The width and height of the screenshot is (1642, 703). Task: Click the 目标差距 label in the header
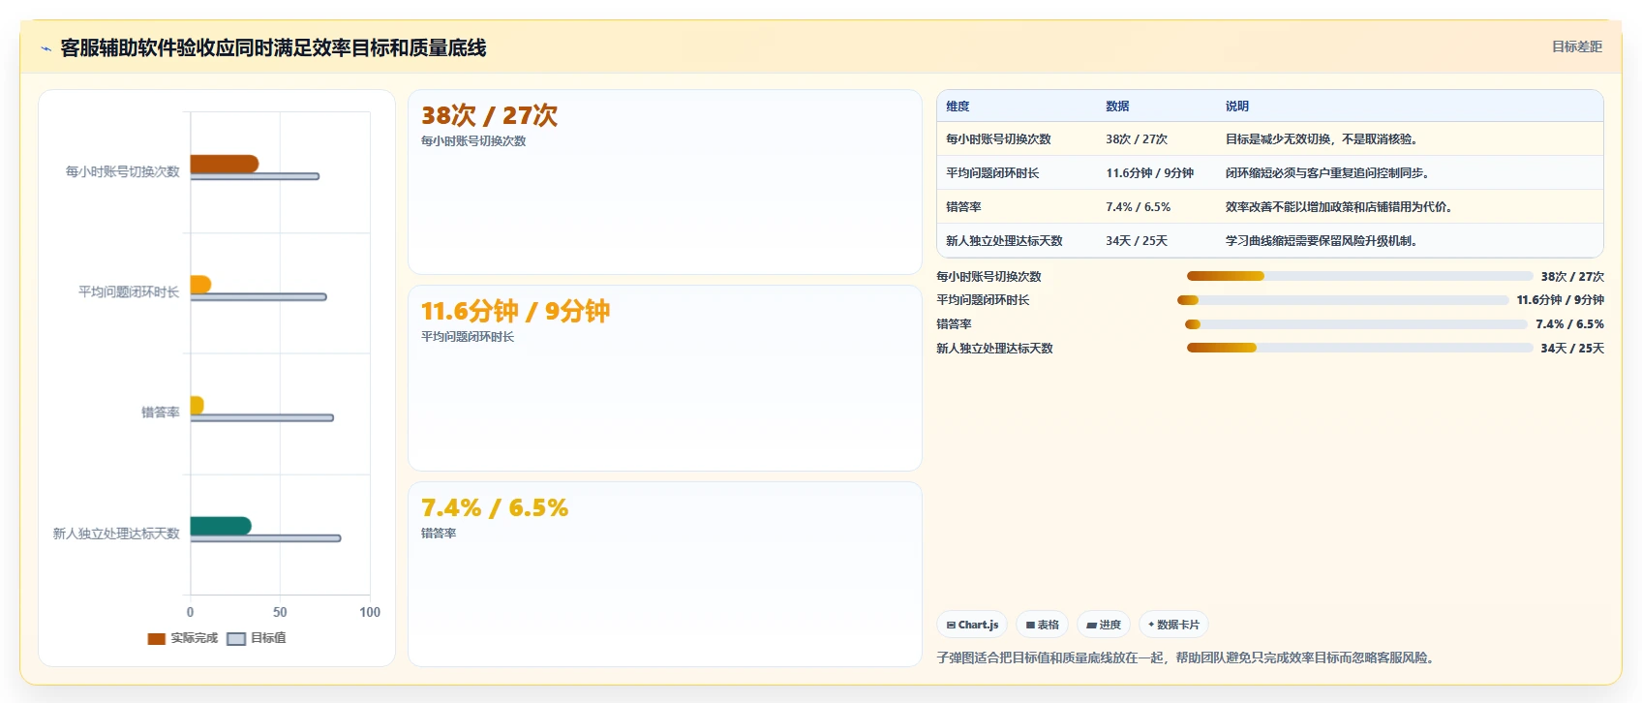click(1576, 46)
